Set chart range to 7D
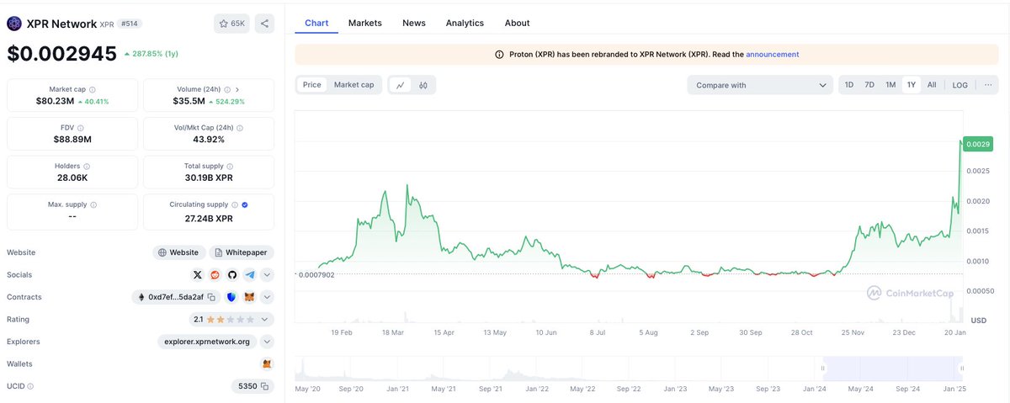 click(x=869, y=85)
